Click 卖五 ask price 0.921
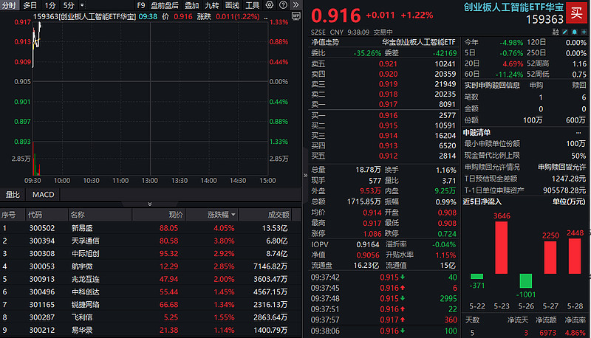The width and height of the screenshot is (591, 338). (x=388, y=64)
